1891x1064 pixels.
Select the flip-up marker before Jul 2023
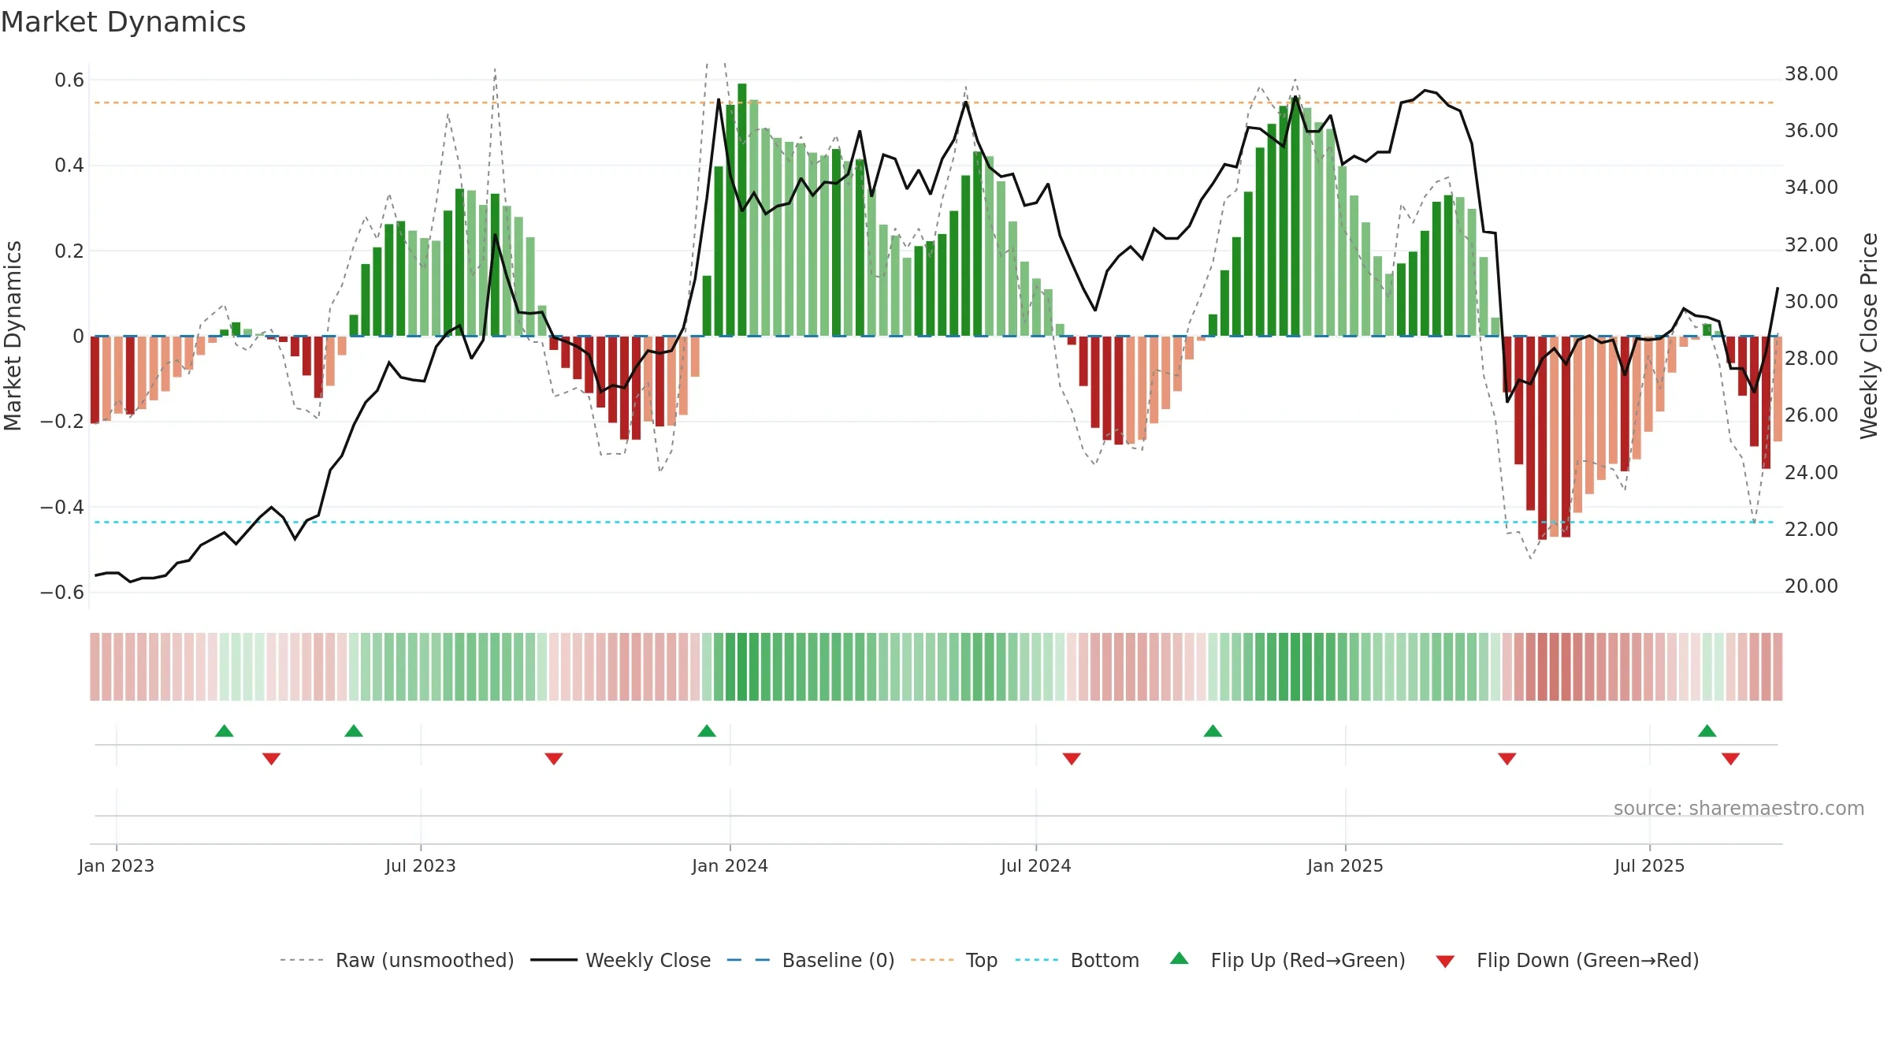click(354, 731)
